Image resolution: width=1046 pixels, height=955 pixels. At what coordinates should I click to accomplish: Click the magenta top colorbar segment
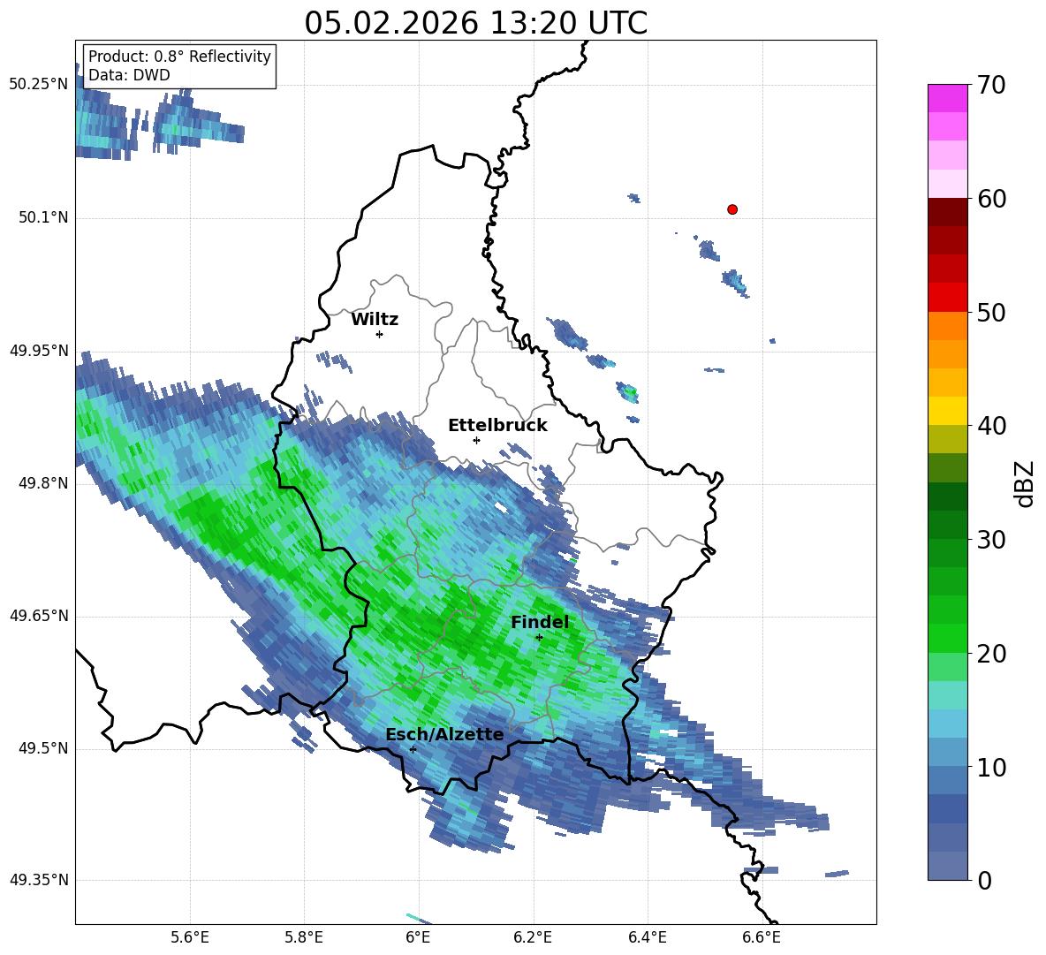tap(947, 98)
